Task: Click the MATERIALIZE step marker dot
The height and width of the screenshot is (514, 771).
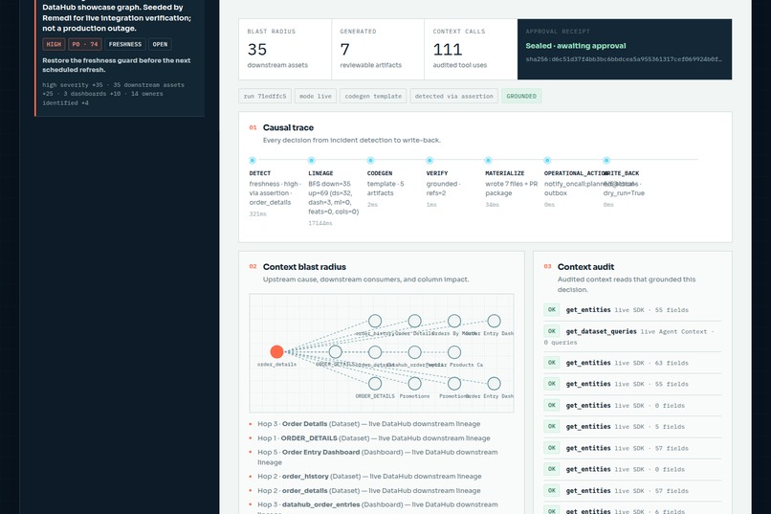Action: tap(488, 161)
